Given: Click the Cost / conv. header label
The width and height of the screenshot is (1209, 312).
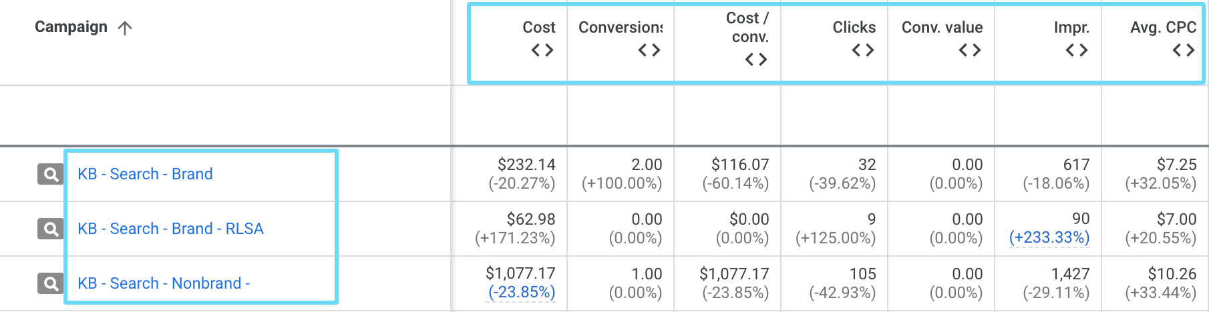Looking at the screenshot, I should coord(747,27).
